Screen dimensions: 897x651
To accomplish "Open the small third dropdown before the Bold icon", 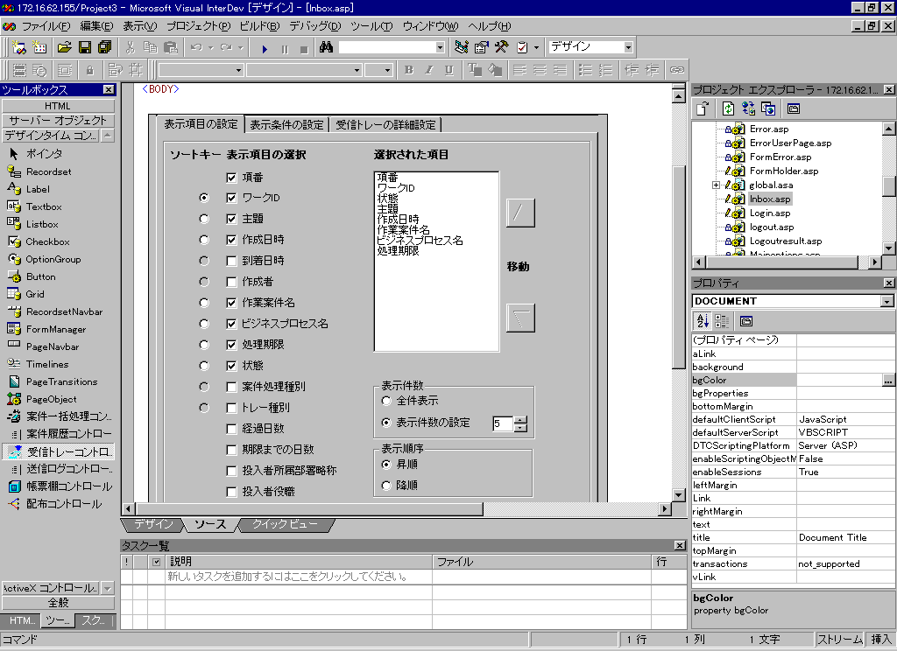I will pos(387,70).
